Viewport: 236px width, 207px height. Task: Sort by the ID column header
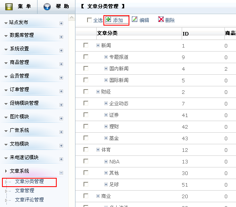pyautogui.click(x=186, y=34)
